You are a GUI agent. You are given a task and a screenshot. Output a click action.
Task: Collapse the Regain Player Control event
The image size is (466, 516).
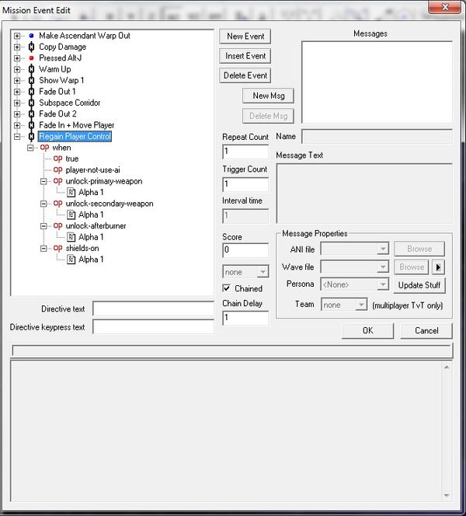pyautogui.click(x=18, y=137)
